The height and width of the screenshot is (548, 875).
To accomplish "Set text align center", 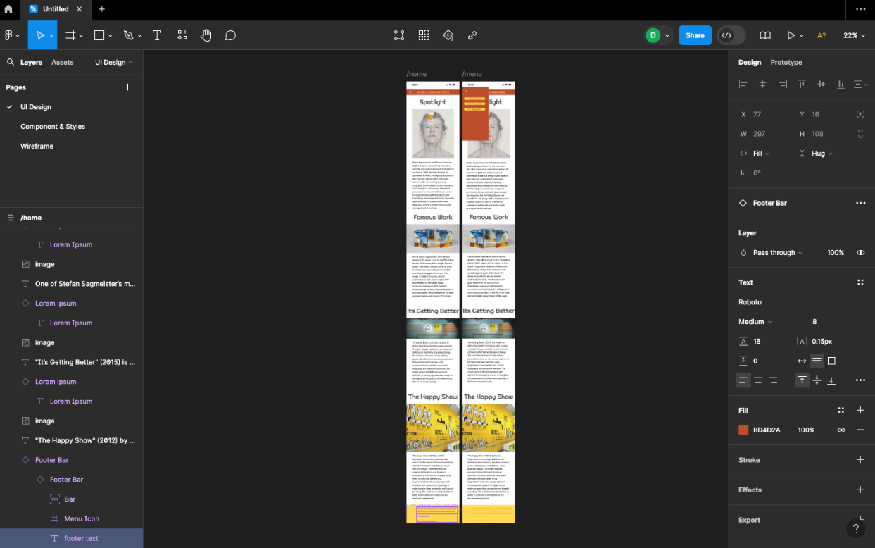I will pyautogui.click(x=758, y=380).
